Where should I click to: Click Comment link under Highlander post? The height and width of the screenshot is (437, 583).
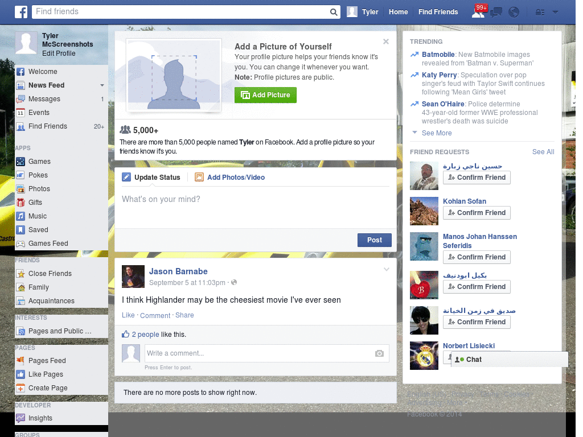pos(155,315)
